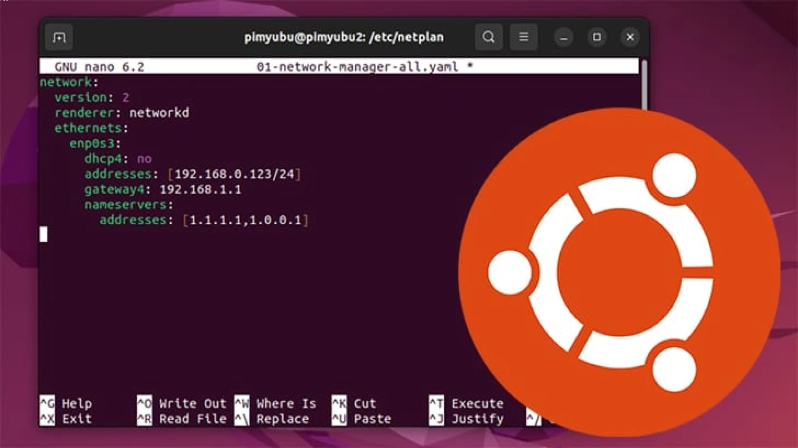Click the ^R Read File shortcut
The image size is (798, 448).
182,419
